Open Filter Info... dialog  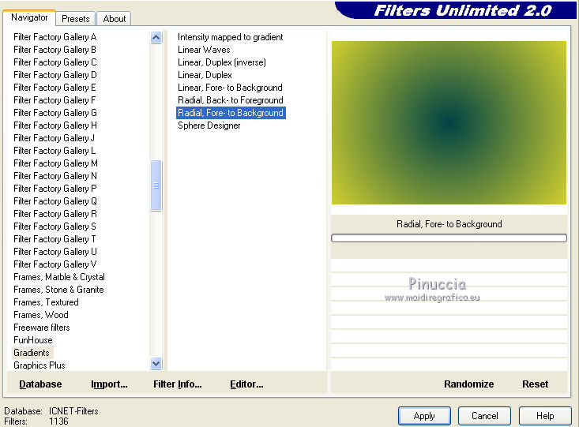178,384
